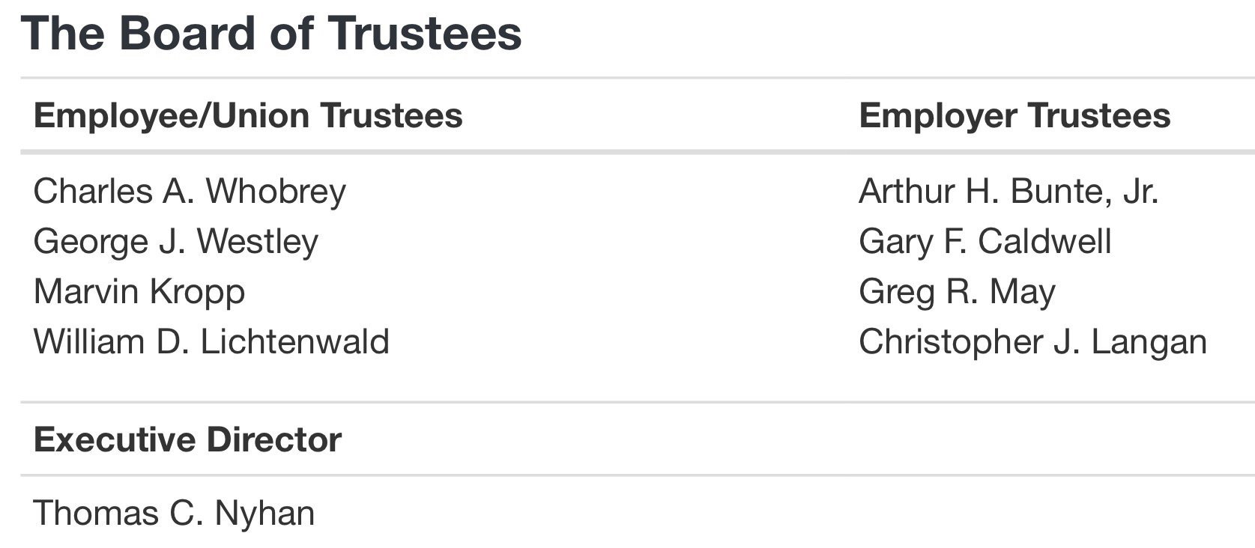Click the surname Caldwell
1255x548 pixels.
click(x=1044, y=242)
